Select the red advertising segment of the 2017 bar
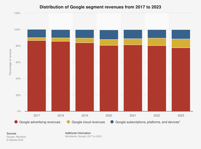This screenshot has height=149, width=201. point(36,76)
